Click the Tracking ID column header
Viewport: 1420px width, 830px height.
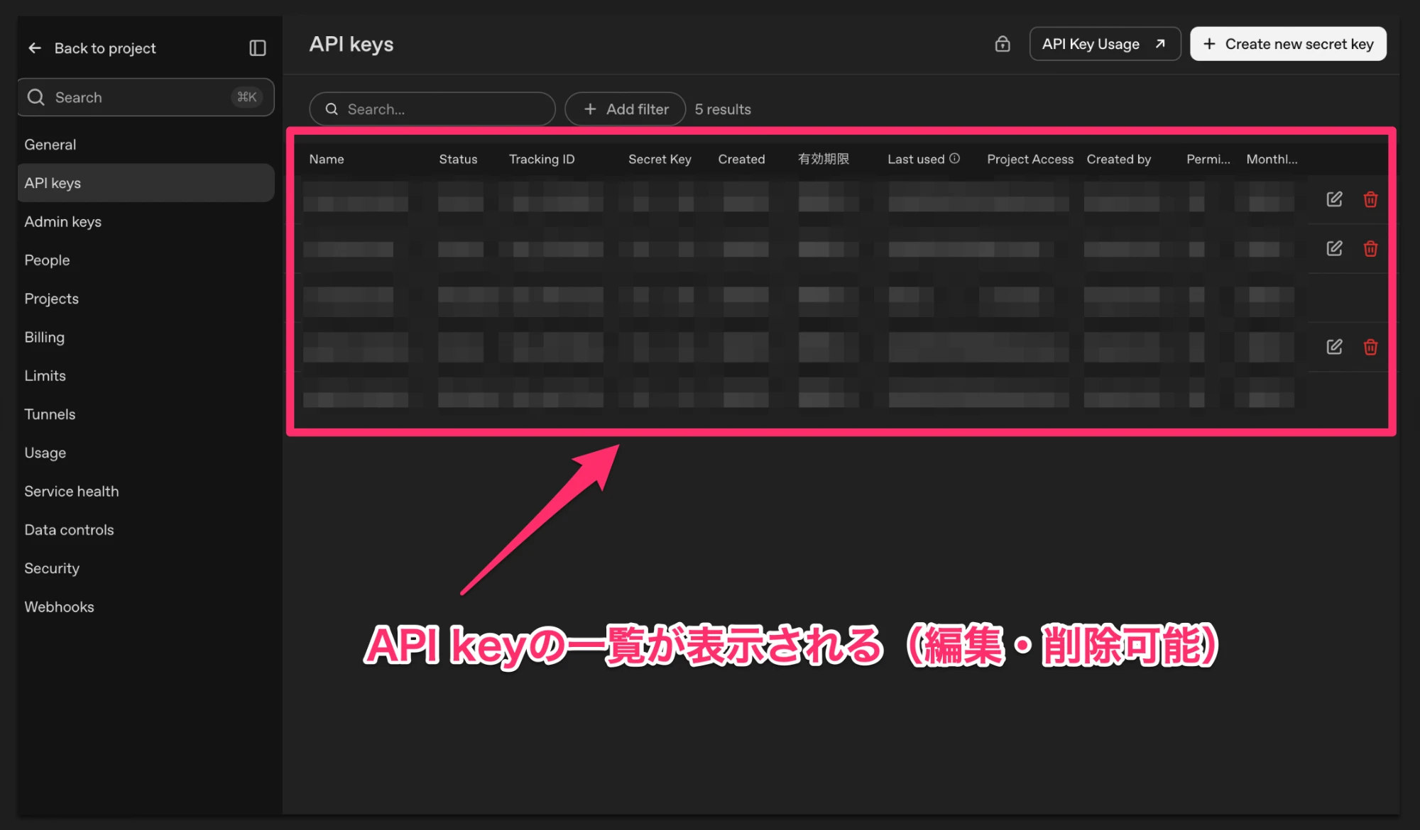pos(542,159)
